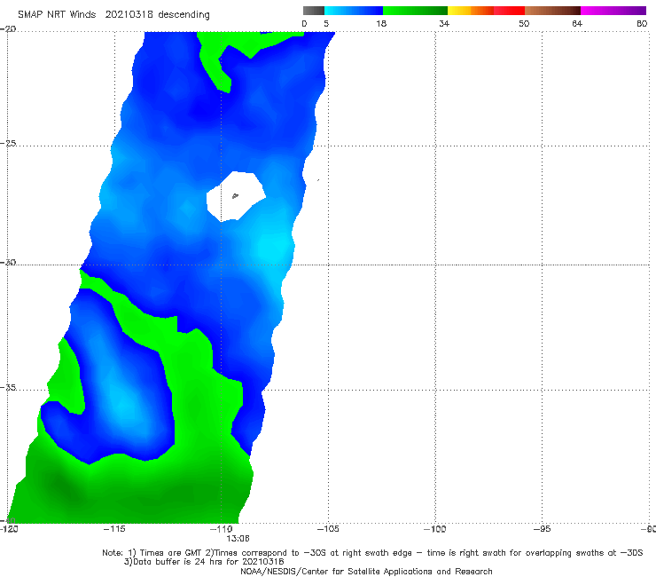Click the color bar label '5'
Screen dimensions: 656x577
pos(326,23)
